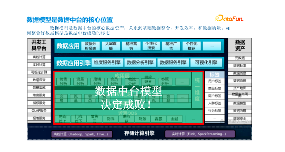The height and width of the screenshot is (152, 285).
Task: Click the 数据应用引擎 row label
Action: tap(73, 63)
